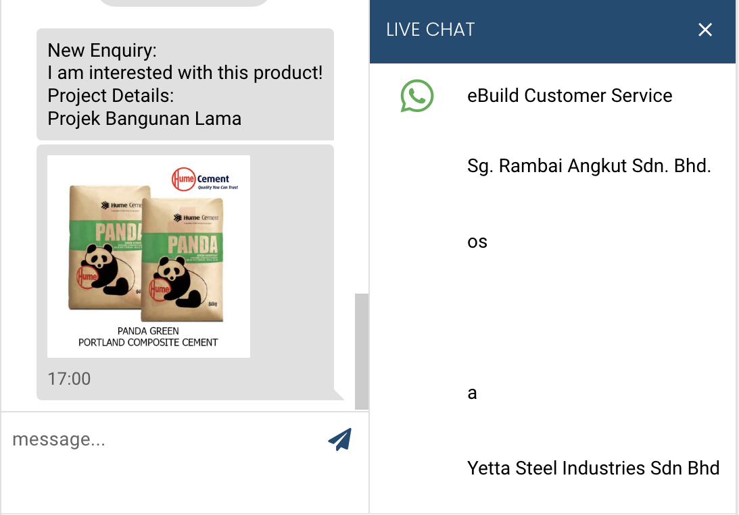The height and width of the screenshot is (515, 739).
Task: Click the 17:00 message timestamp
Action: pos(69,379)
